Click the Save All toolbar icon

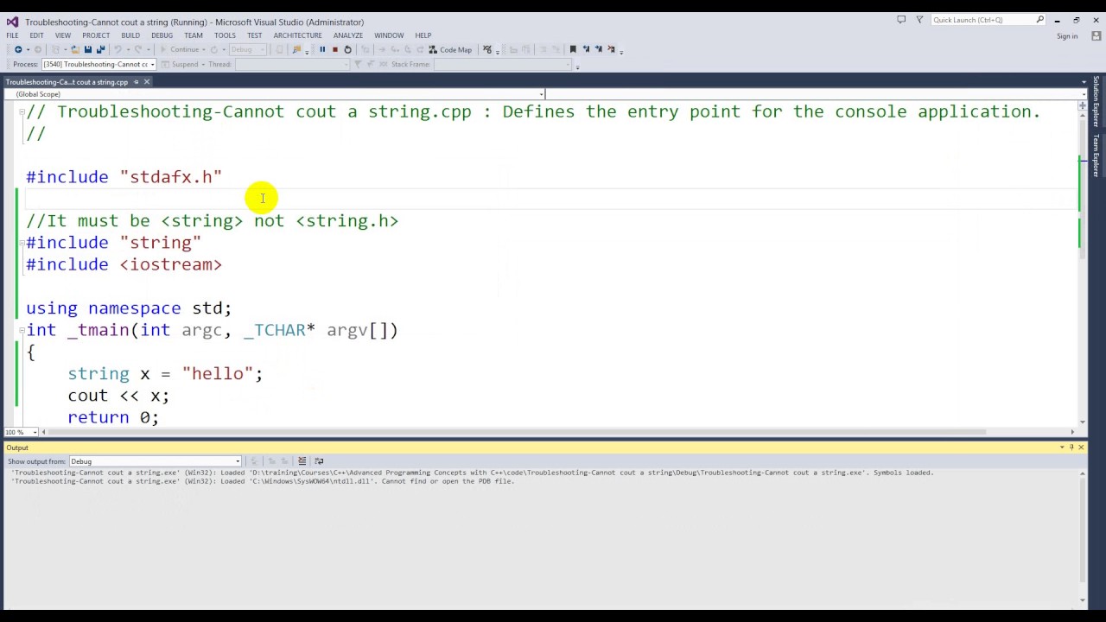100,49
